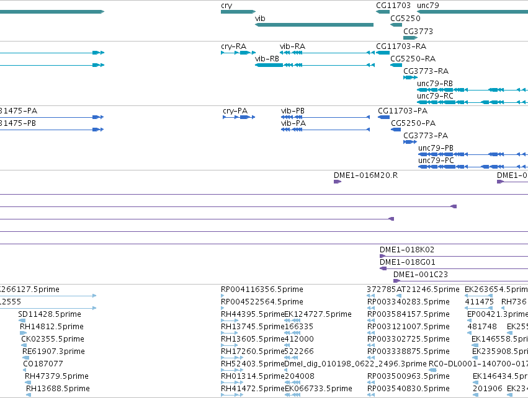The width and height of the screenshot is (528, 398).
Task: Click the RE61907.3prime EST label
Action: pyautogui.click(x=53, y=352)
